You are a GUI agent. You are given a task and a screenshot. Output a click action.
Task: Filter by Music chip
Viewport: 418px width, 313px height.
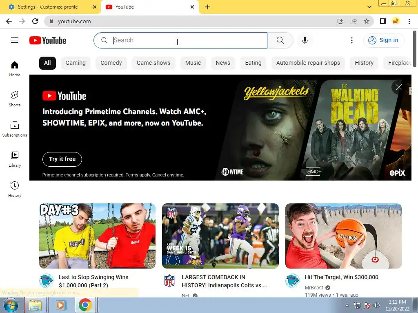[193, 63]
